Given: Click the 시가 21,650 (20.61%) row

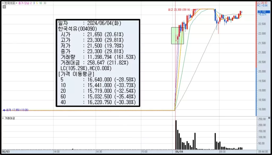Looking at the screenshot, I should pos(92,34).
